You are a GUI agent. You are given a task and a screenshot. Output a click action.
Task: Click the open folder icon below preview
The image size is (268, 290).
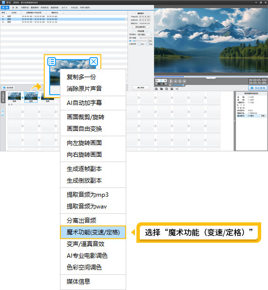161,89
